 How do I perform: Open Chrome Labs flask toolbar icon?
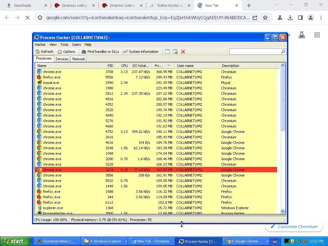coord(280,18)
